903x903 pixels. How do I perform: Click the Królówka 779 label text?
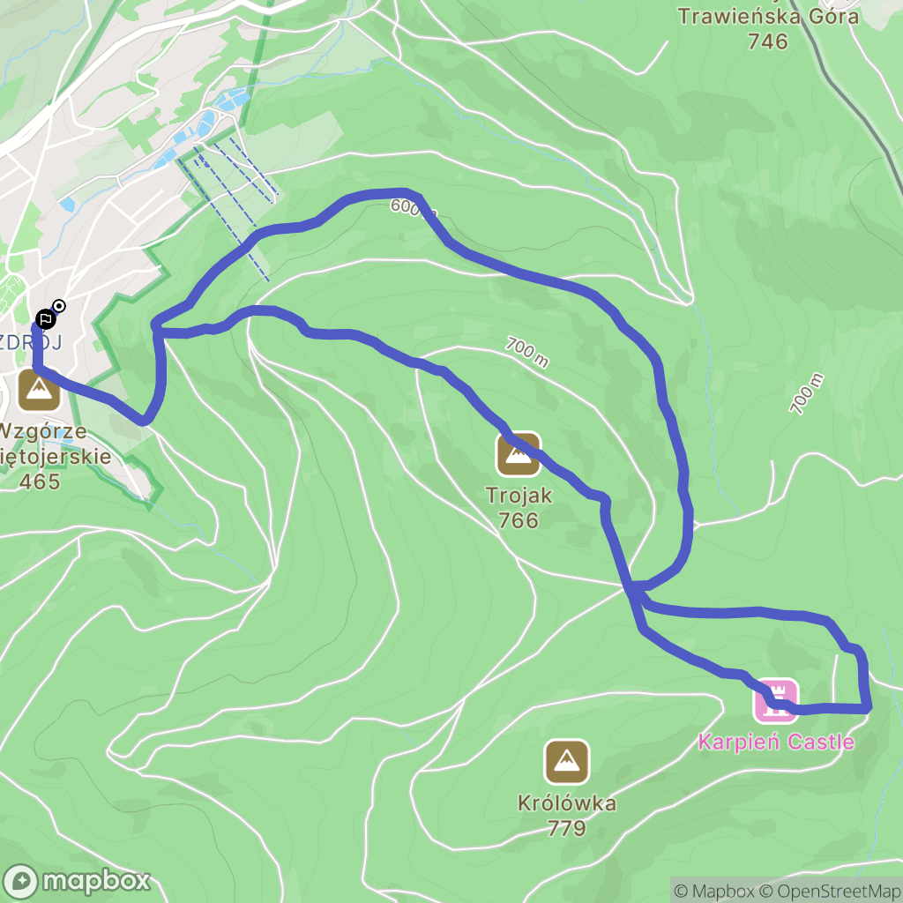[567, 815]
